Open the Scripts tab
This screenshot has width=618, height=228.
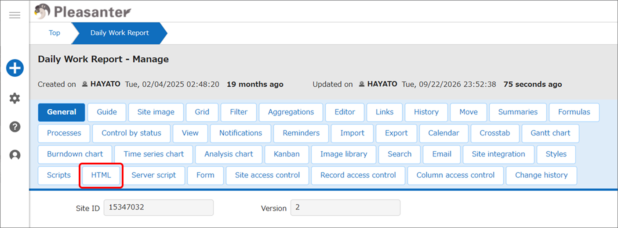click(58, 175)
